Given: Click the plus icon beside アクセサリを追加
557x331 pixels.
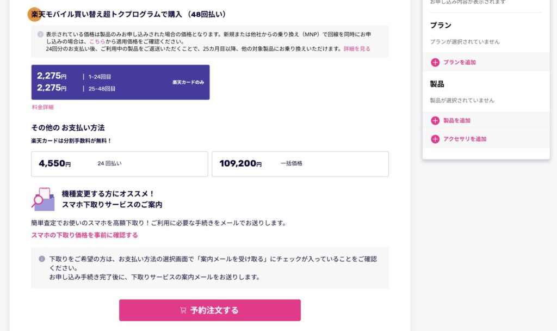Looking at the screenshot, I should tap(435, 139).
